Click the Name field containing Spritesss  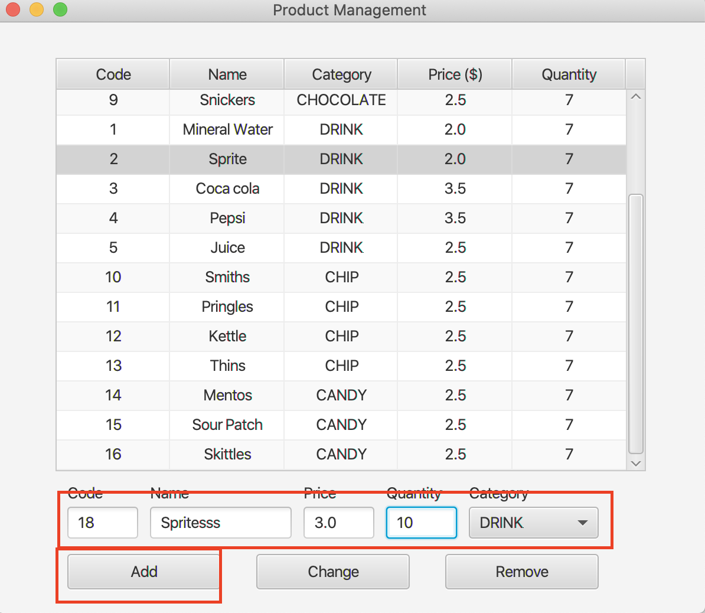(220, 523)
